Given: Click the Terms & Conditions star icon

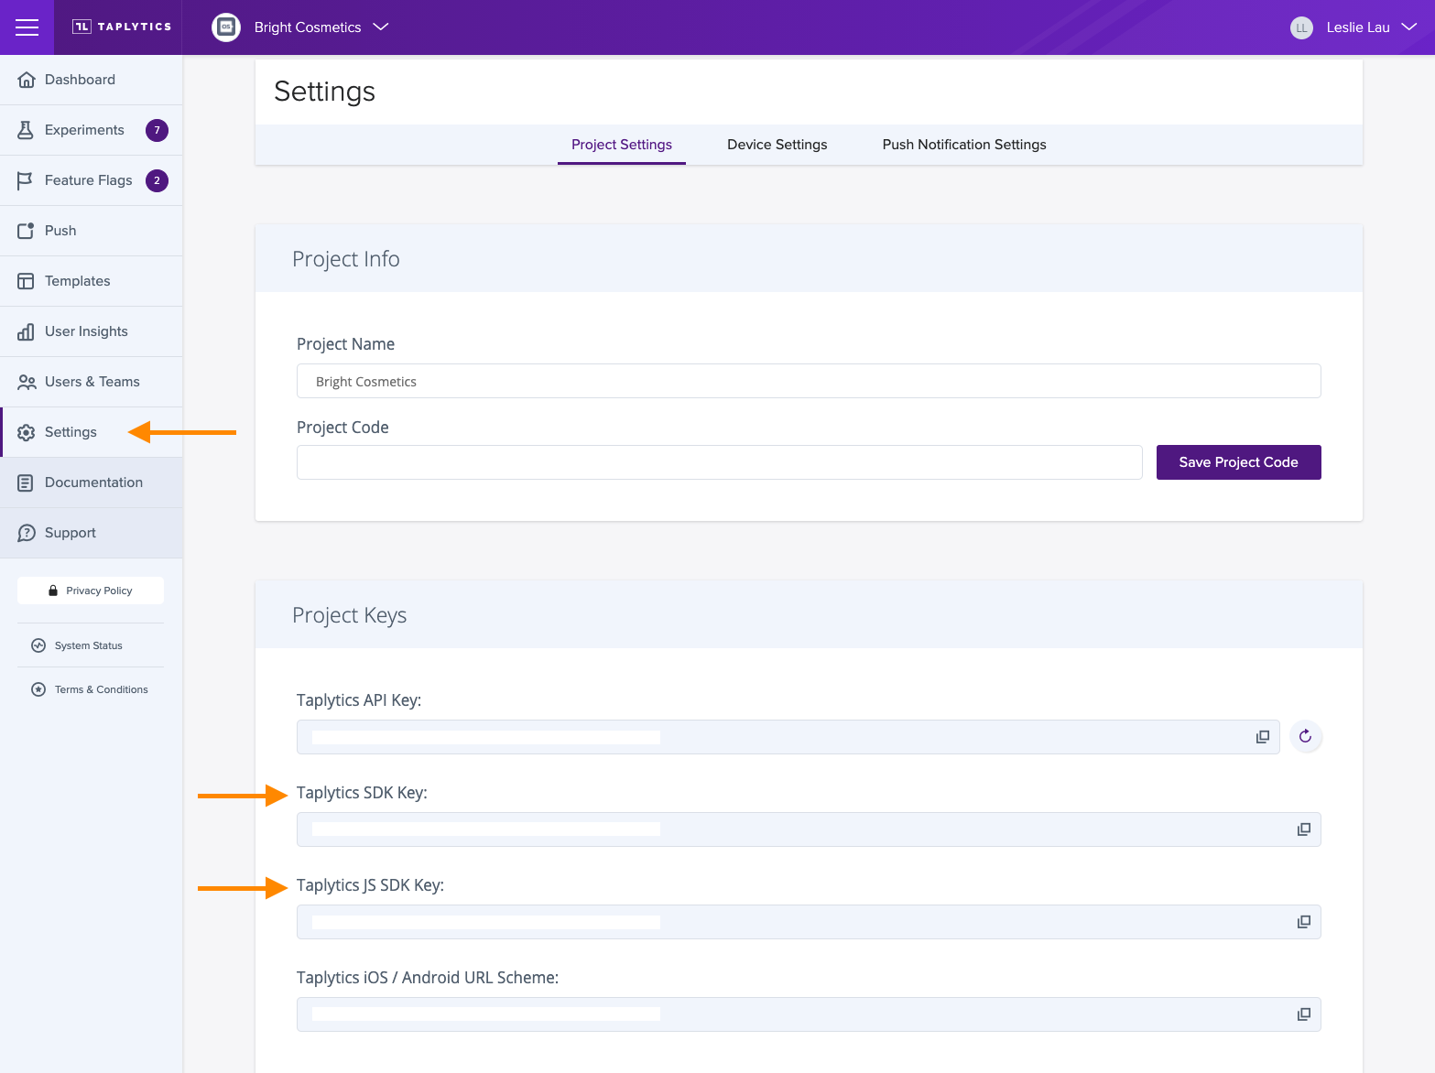Looking at the screenshot, I should 38,689.
